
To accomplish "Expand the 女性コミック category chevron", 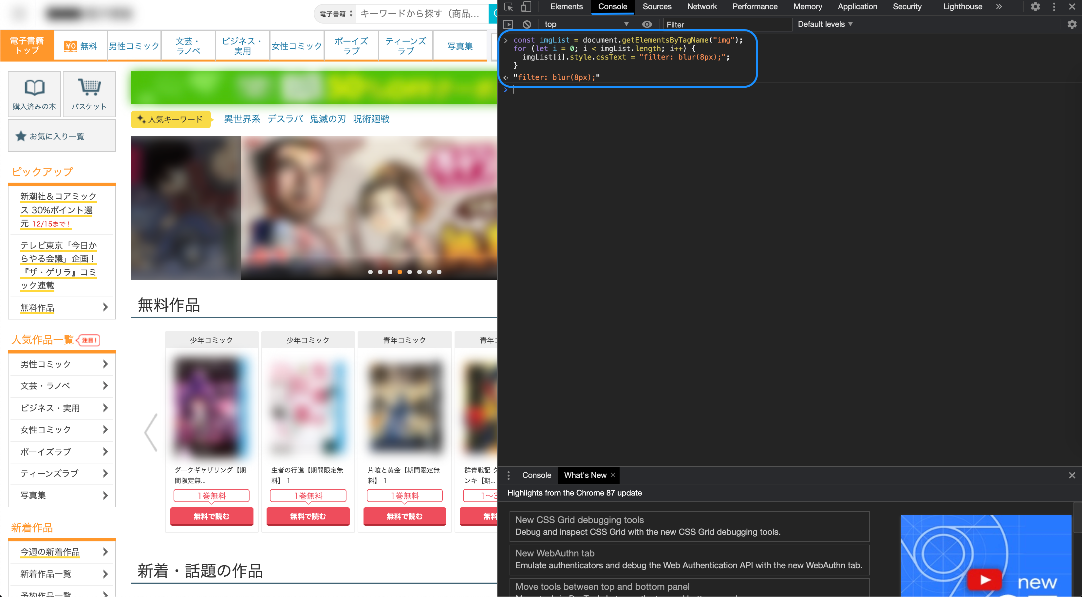I will click(105, 429).
